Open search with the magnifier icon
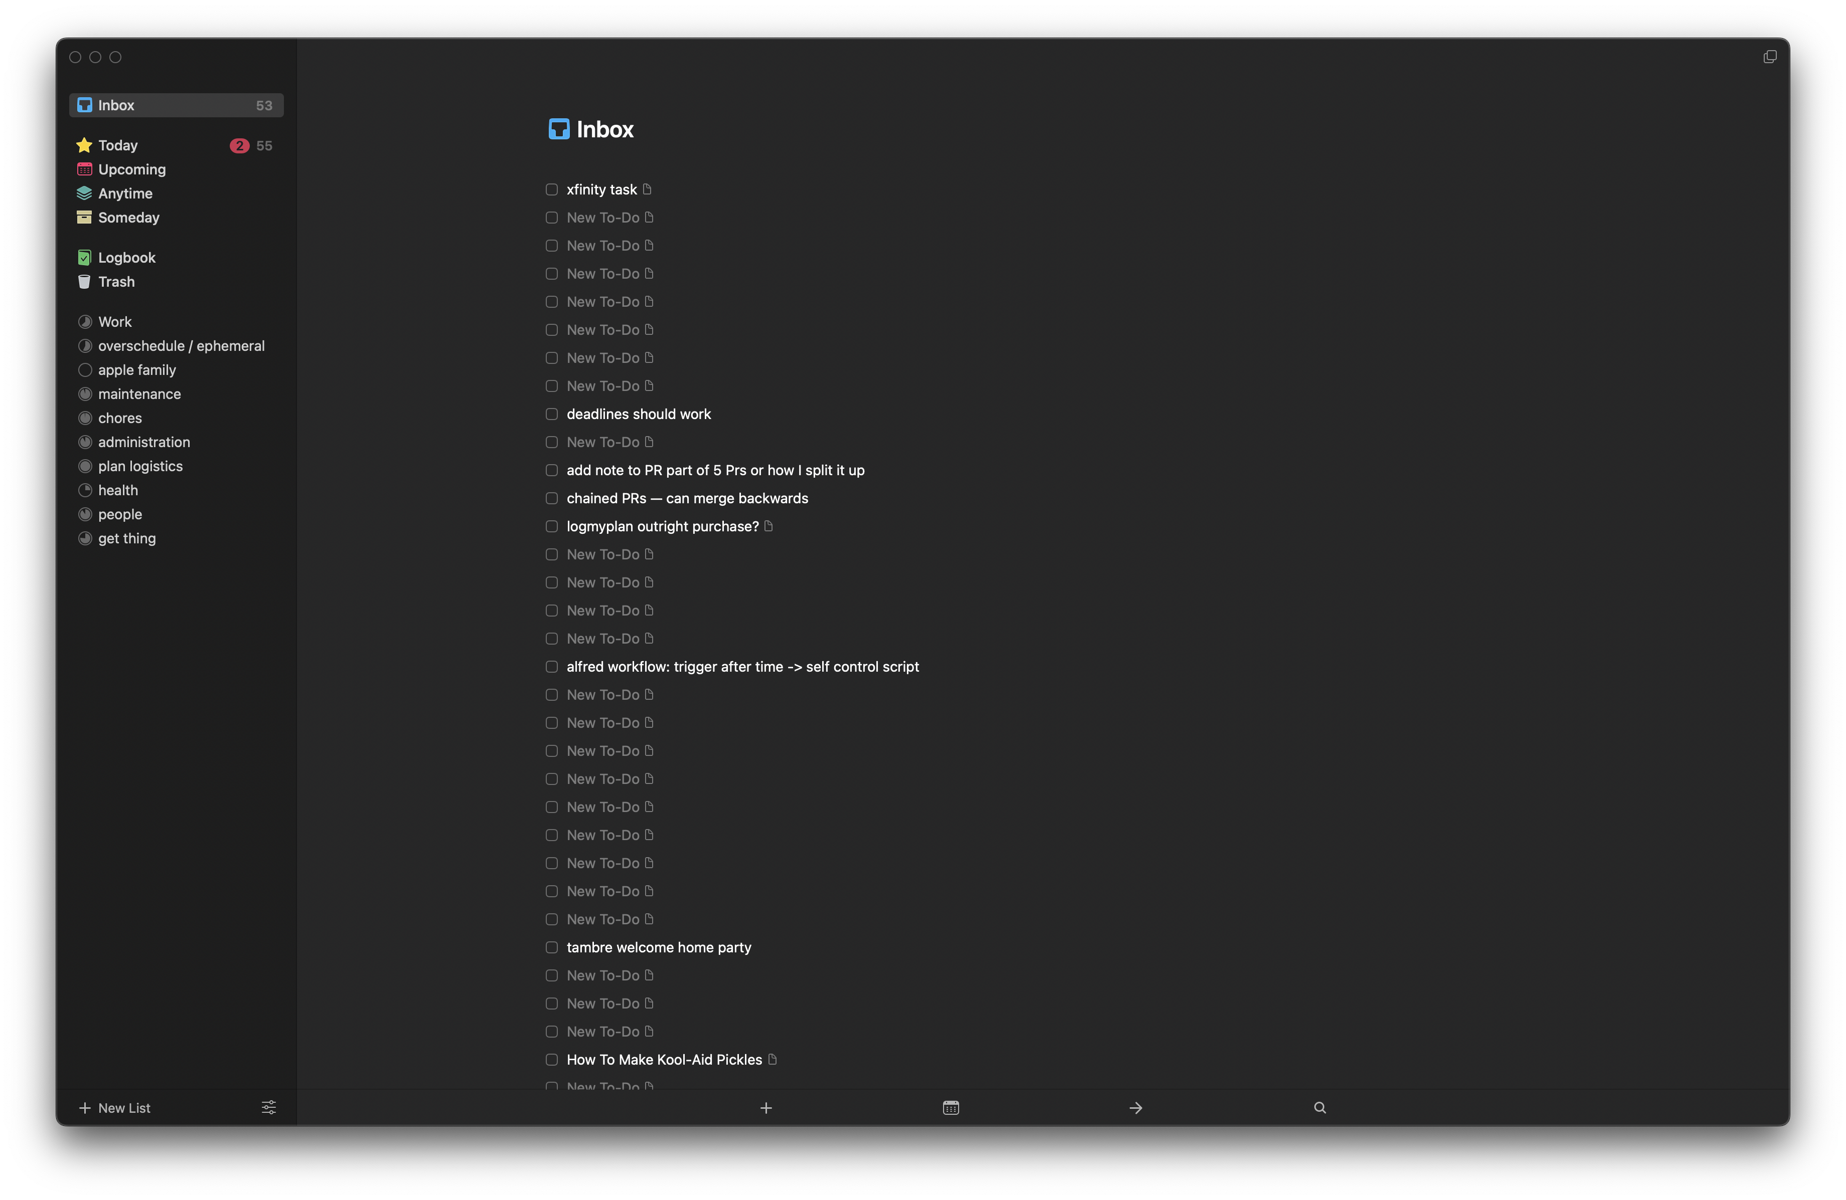The height and width of the screenshot is (1200, 1846). (1319, 1108)
